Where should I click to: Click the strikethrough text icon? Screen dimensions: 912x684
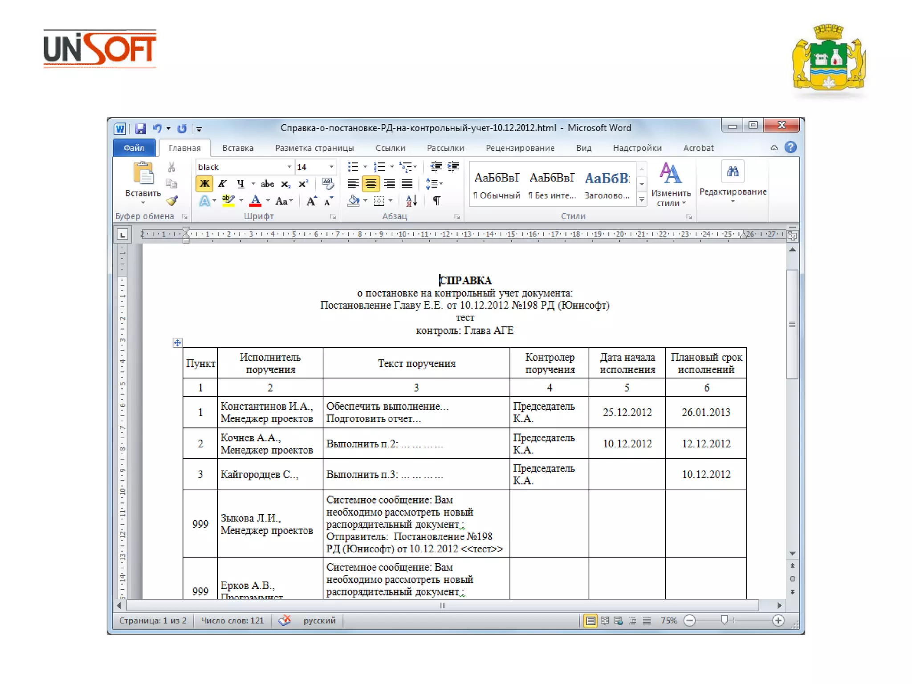click(267, 183)
